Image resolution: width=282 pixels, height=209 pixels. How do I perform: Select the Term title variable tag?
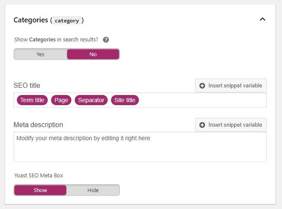pyautogui.click(x=32, y=100)
